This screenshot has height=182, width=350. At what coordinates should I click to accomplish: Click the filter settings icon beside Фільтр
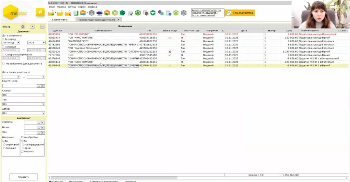23,26
